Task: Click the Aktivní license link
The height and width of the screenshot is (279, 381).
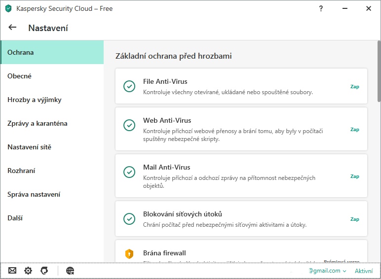Action: (x=364, y=271)
